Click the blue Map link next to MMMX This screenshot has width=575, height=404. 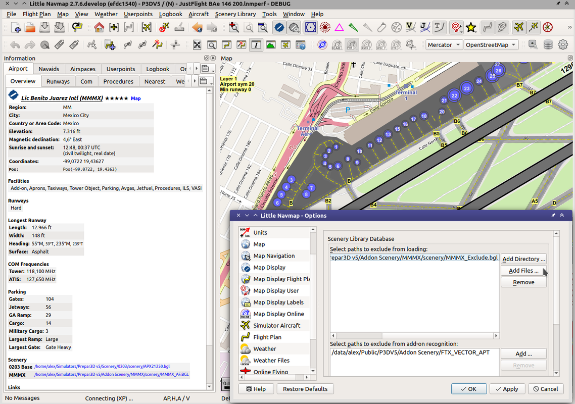pos(136,98)
